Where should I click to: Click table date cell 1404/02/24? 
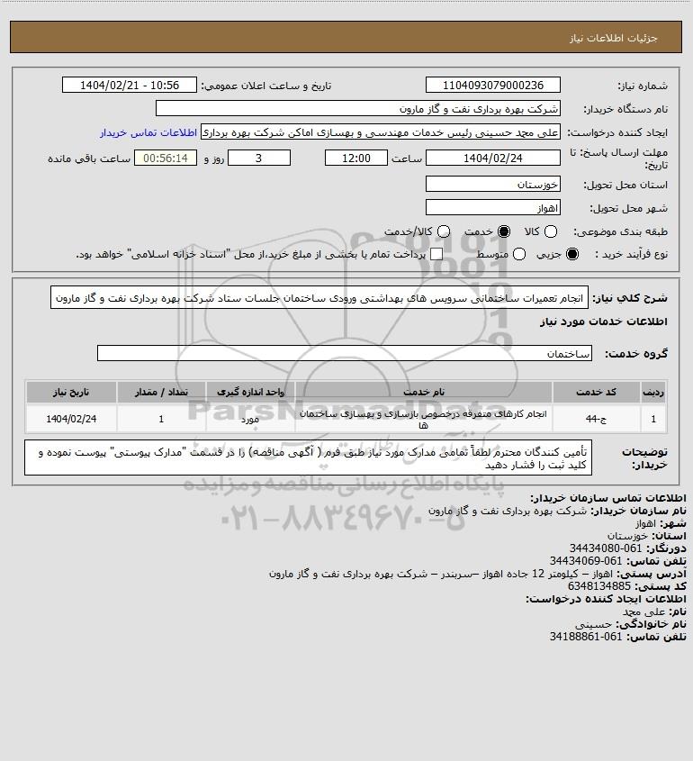pyautogui.click(x=71, y=419)
